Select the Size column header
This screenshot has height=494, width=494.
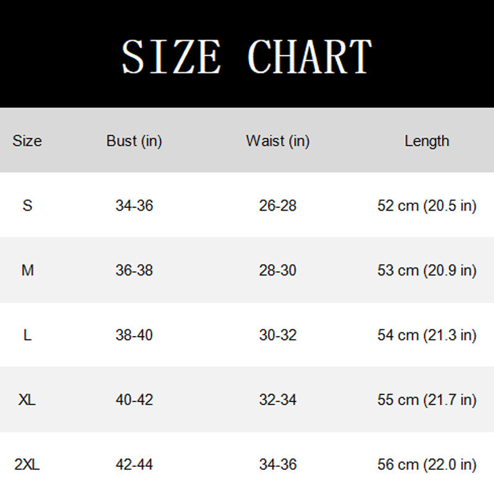coord(27,141)
